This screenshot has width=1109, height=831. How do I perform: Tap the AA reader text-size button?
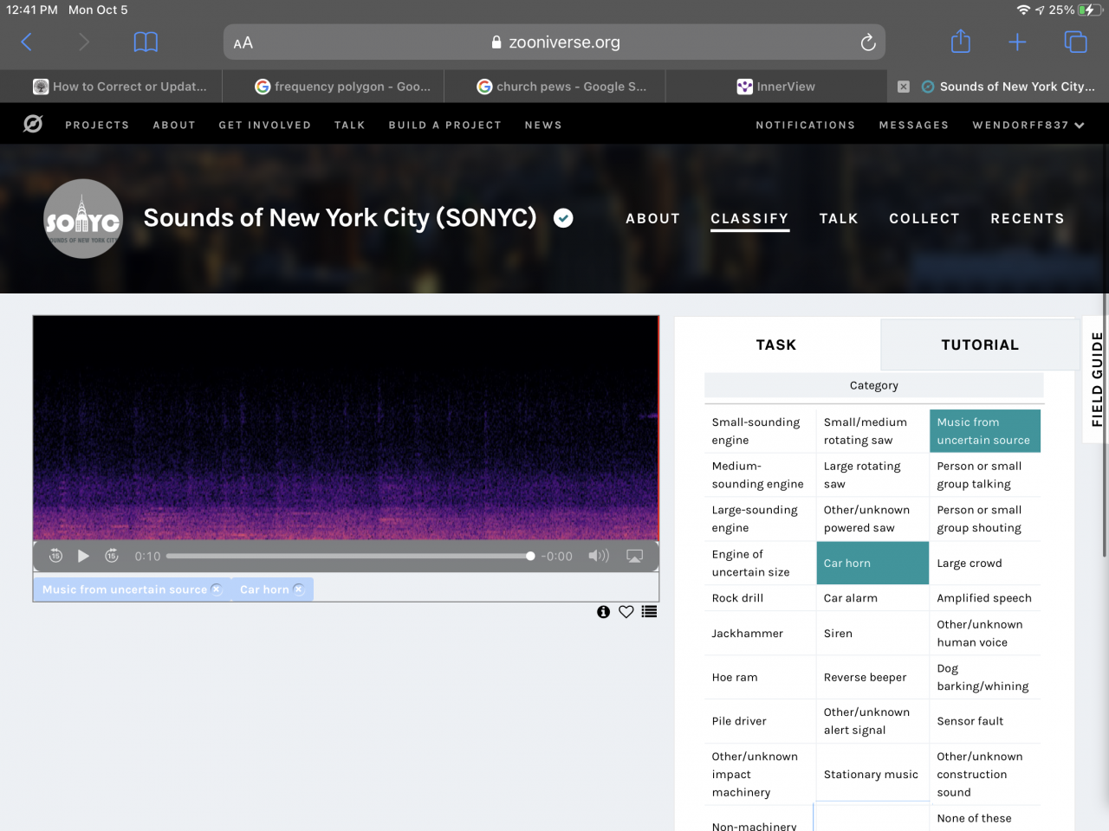[243, 42]
